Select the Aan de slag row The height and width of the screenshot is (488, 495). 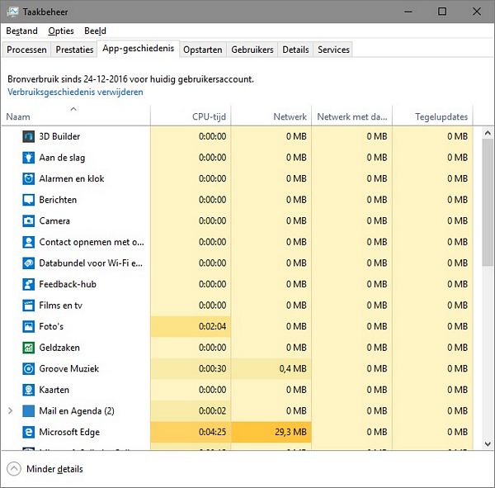[x=237, y=158]
